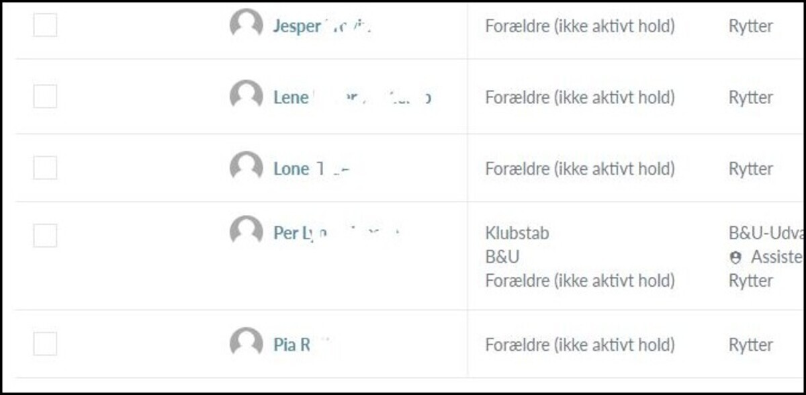Image resolution: width=806 pixels, height=395 pixels.
Task: Click Per's profile avatar icon
Action: [246, 232]
